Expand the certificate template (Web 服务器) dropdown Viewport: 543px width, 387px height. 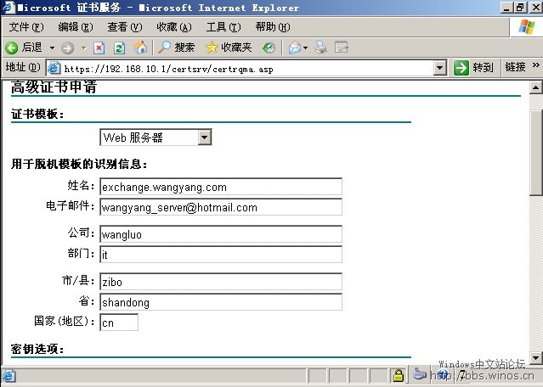(204, 137)
